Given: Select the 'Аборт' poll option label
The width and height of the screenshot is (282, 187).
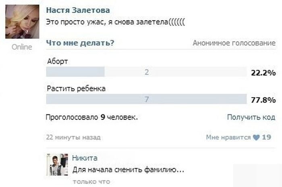Looking at the screenshot, I should [x=58, y=62].
